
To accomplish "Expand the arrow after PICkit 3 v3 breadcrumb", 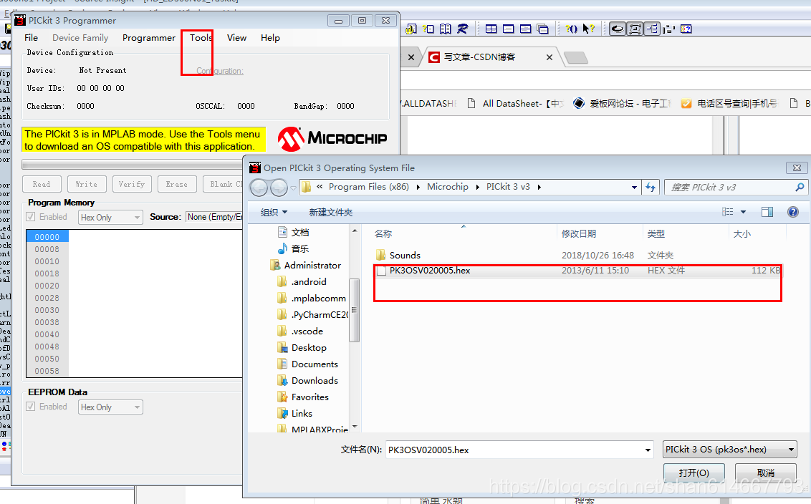I will click(x=539, y=187).
